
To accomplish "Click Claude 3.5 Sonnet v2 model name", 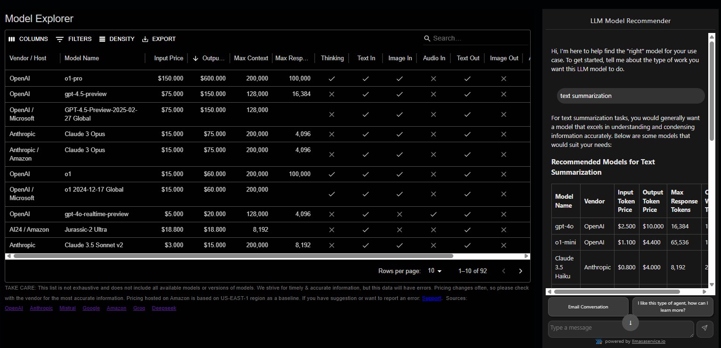I will tap(94, 245).
